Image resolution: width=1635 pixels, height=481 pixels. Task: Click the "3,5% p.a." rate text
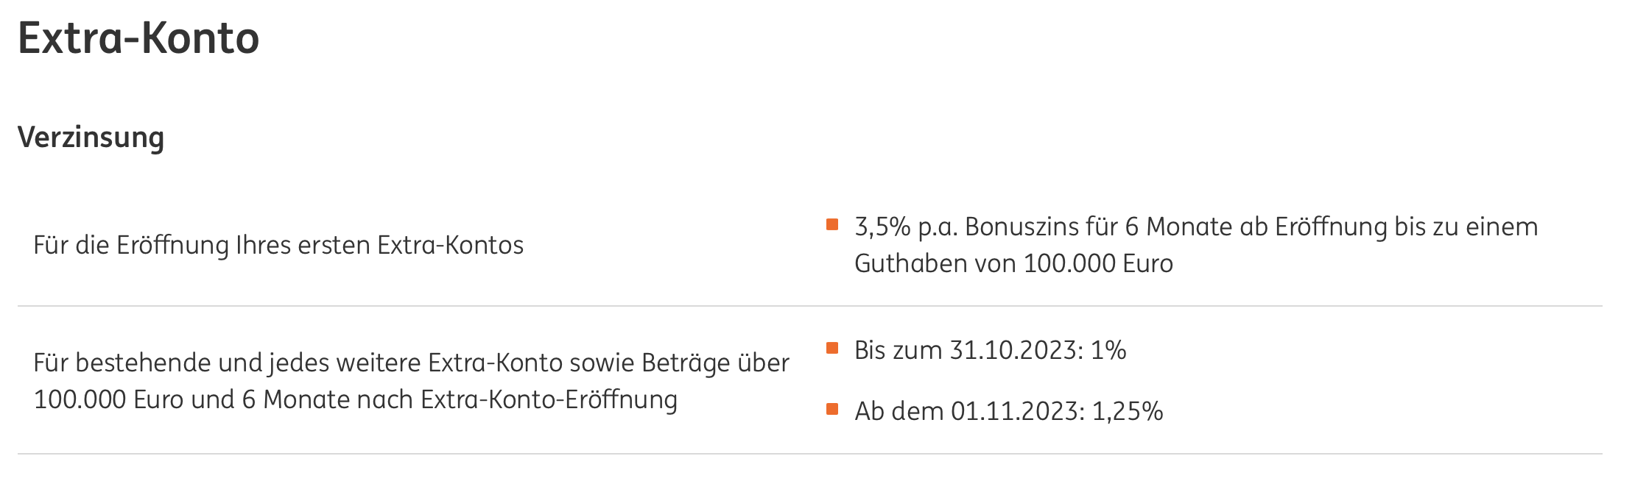pos(906,227)
